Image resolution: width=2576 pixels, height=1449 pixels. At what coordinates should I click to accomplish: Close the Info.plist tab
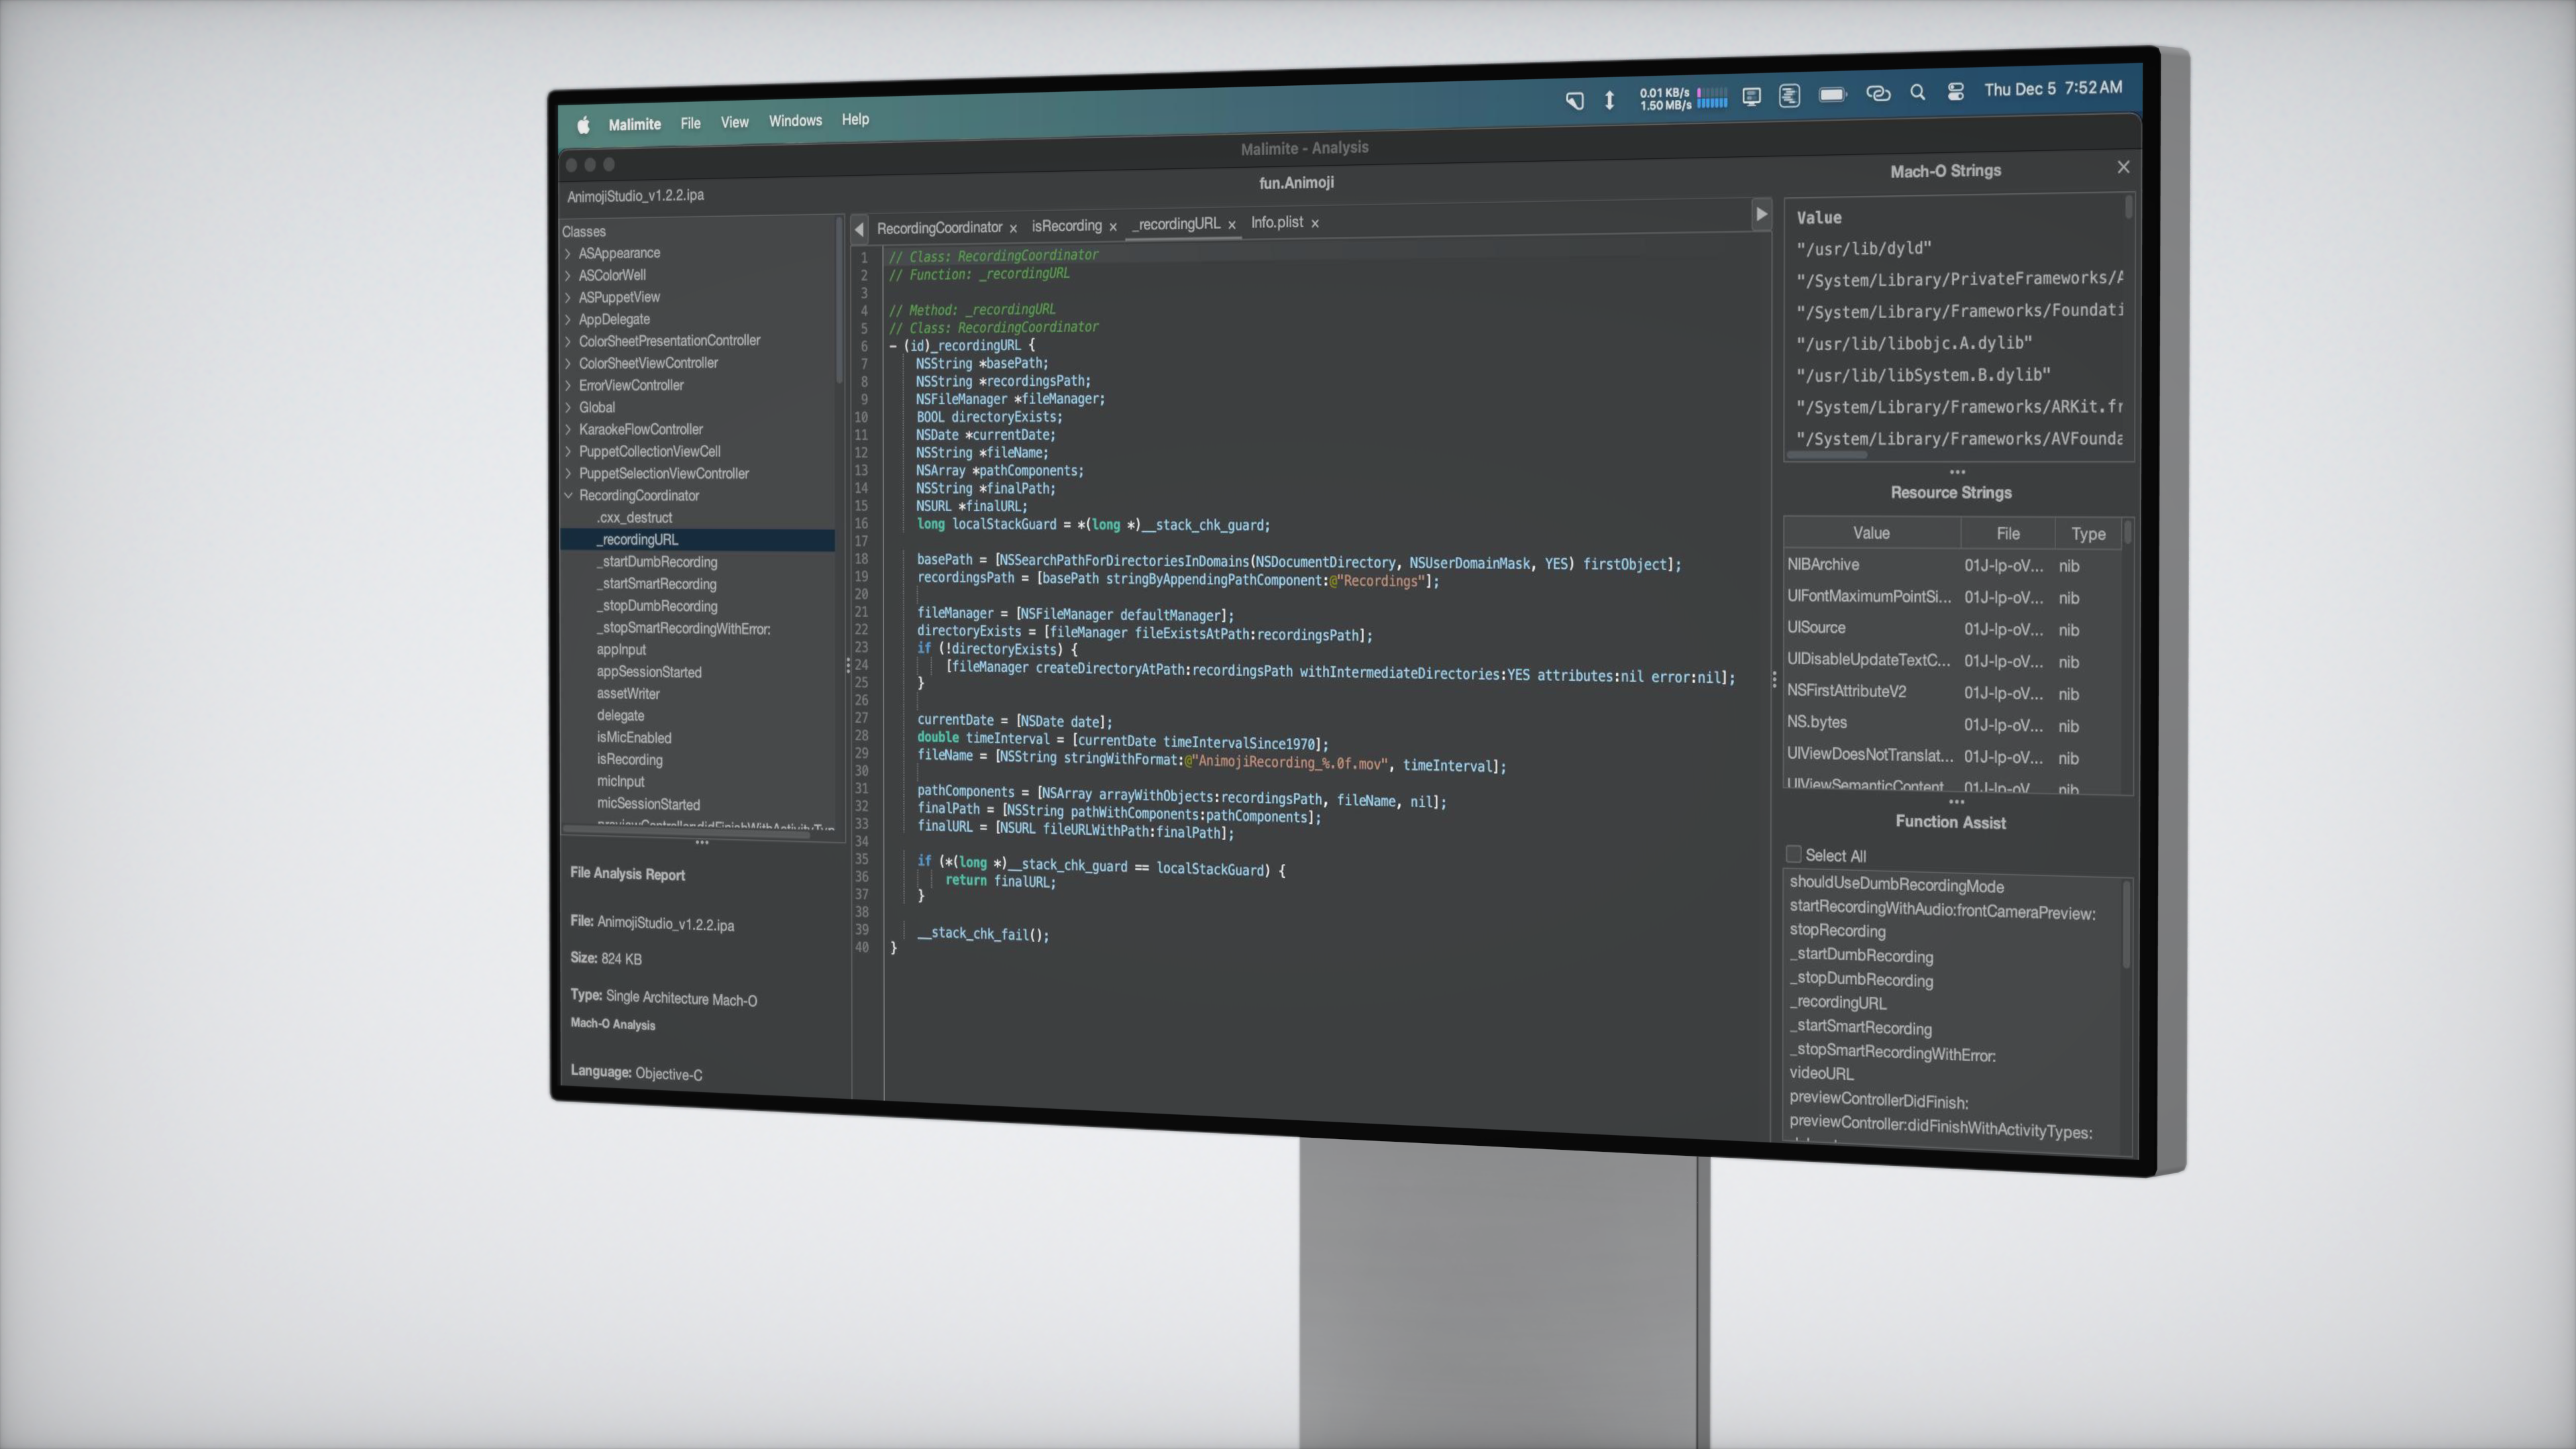pos(1314,223)
